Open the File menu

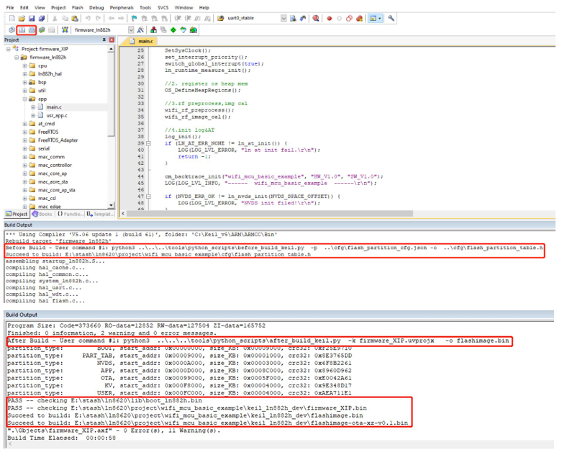click(x=10, y=7)
